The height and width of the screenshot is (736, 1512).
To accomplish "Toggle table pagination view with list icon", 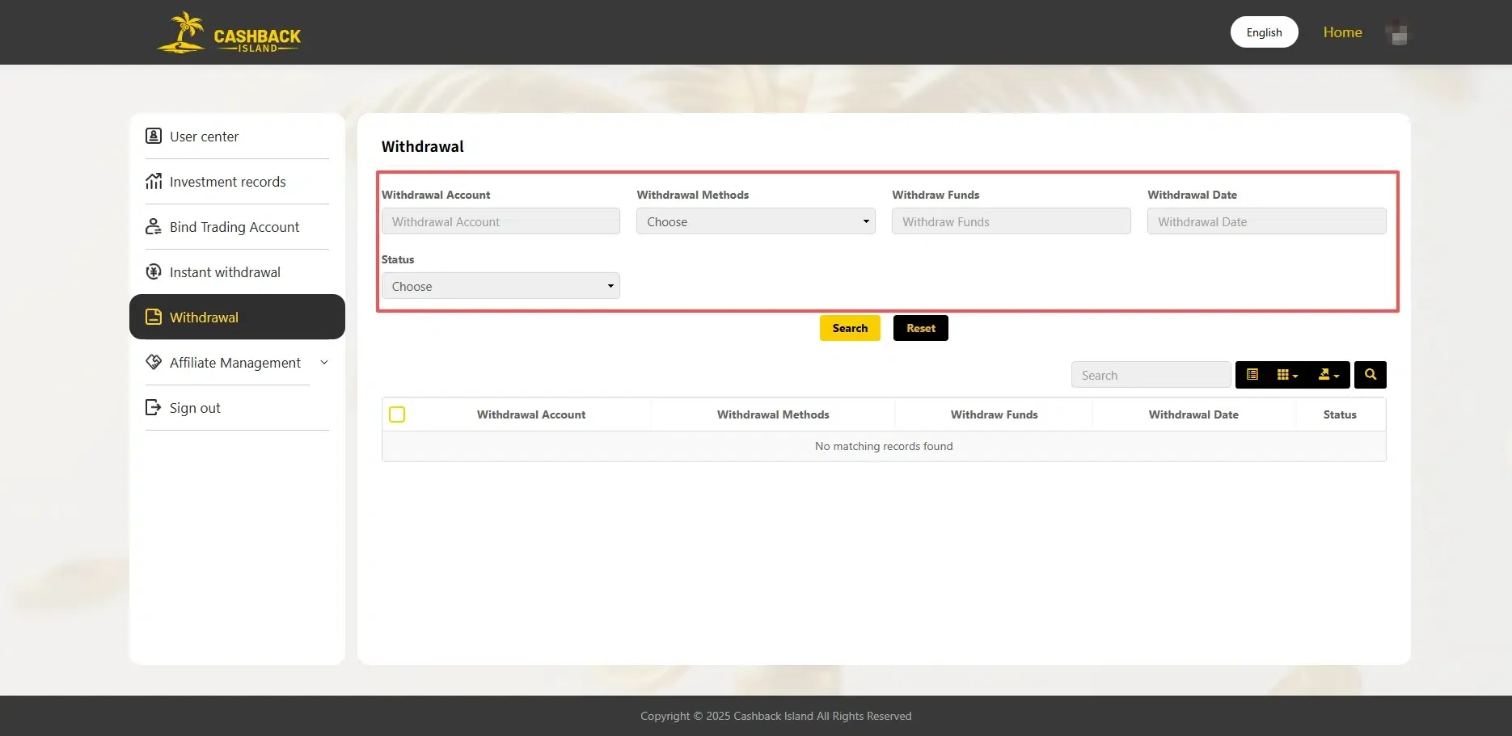I will [1252, 374].
